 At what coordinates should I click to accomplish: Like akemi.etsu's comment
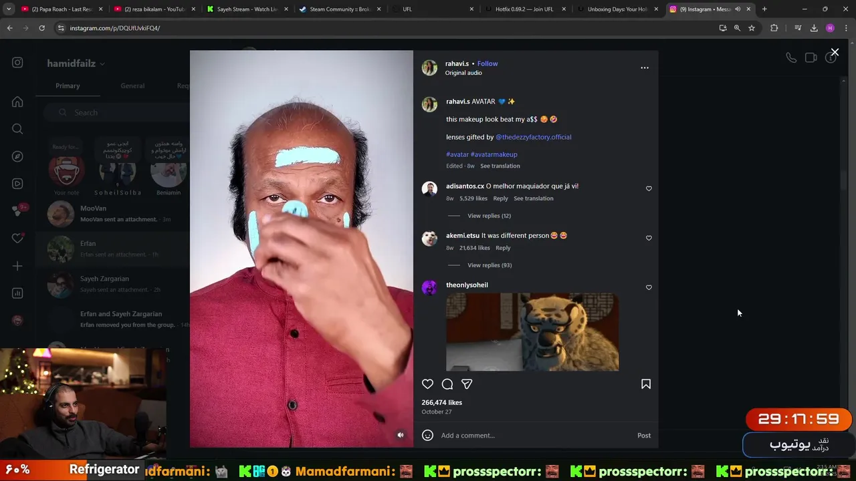[649, 238]
